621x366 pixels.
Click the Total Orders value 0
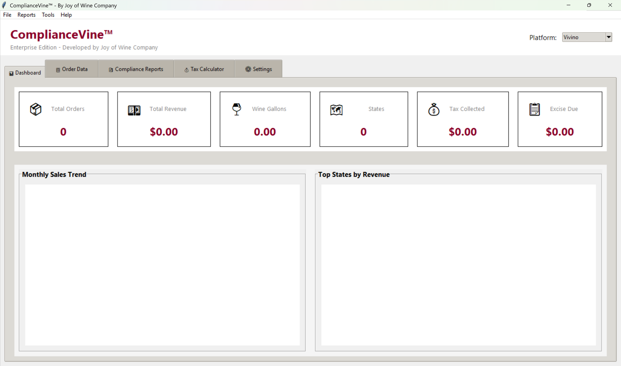tap(63, 132)
